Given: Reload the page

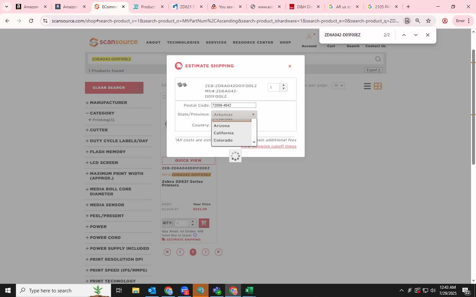Looking at the screenshot, I should click(x=31, y=21).
